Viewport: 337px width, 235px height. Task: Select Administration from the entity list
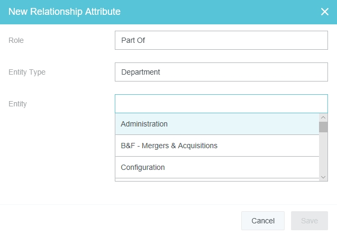coord(217,124)
